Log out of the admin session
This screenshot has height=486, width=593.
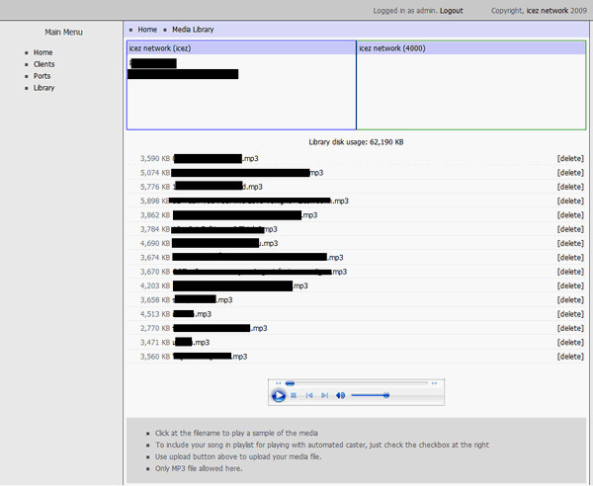point(452,11)
